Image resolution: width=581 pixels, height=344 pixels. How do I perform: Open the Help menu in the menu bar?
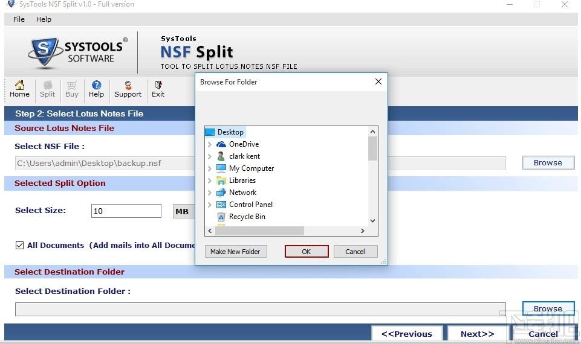point(44,19)
